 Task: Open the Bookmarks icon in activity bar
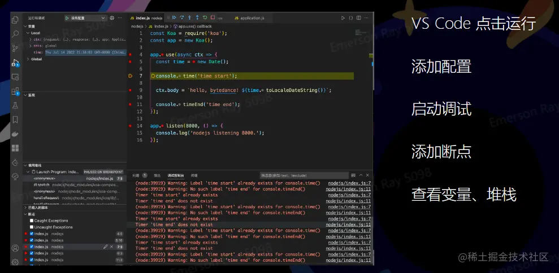(x=15, y=120)
